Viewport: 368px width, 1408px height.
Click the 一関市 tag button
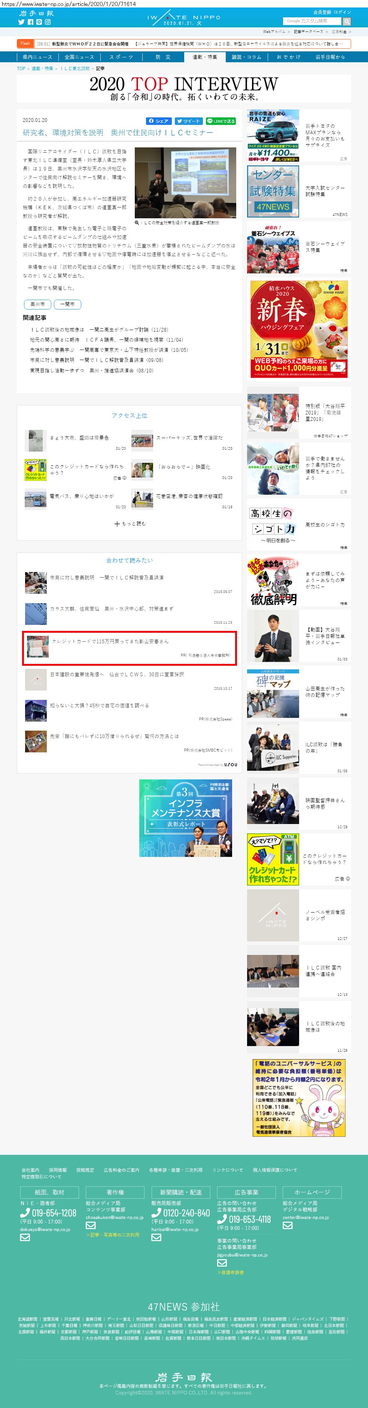[68, 304]
